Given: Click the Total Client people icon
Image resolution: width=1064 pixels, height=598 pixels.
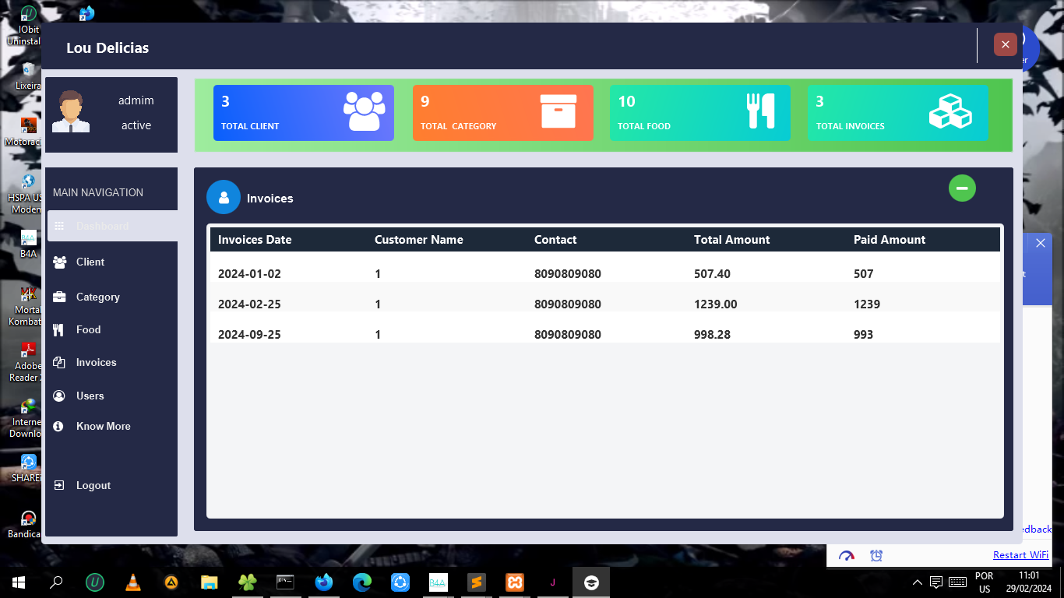Looking at the screenshot, I should pos(365,111).
